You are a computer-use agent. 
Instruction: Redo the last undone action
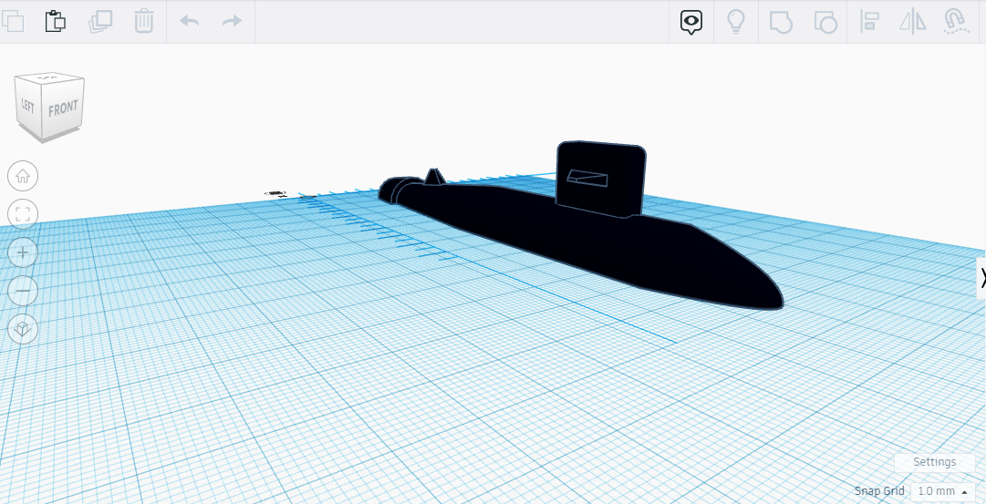(232, 21)
